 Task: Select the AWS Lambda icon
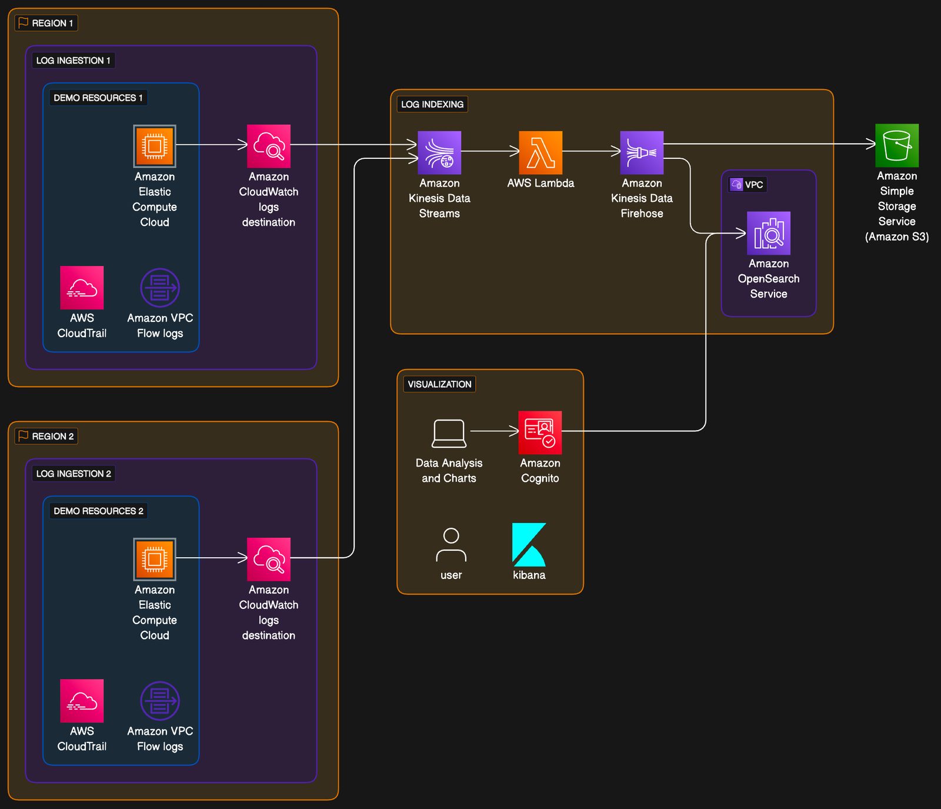coord(540,152)
